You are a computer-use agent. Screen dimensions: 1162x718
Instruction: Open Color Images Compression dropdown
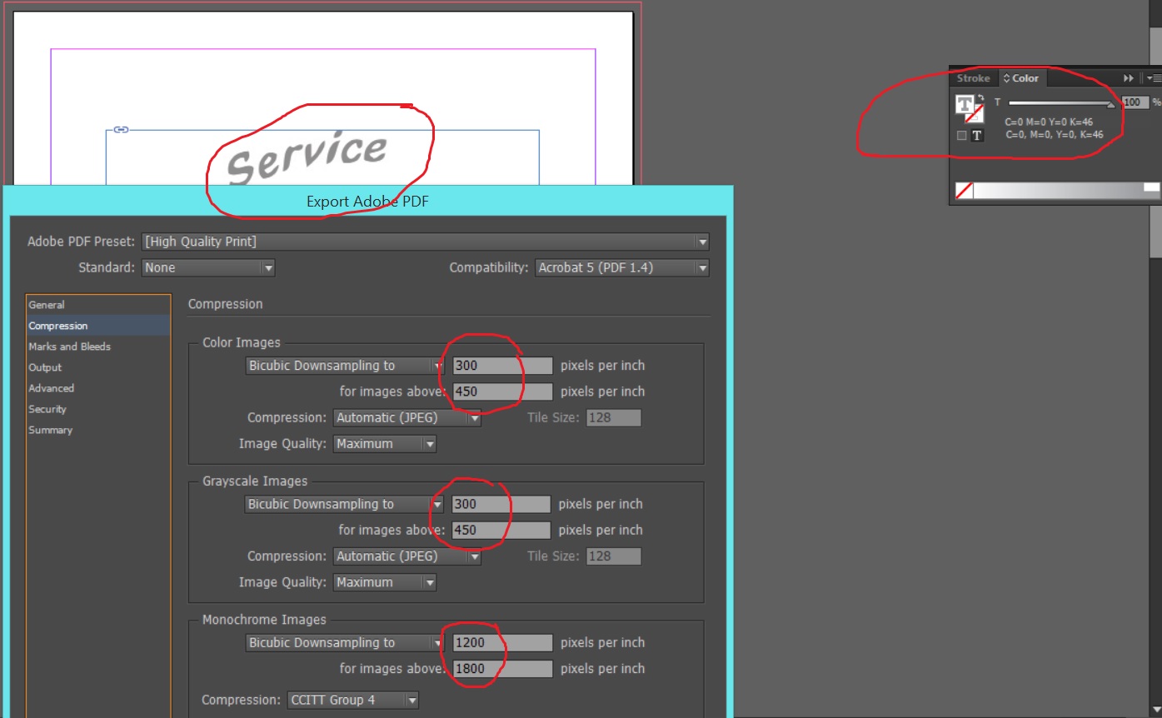pos(407,418)
